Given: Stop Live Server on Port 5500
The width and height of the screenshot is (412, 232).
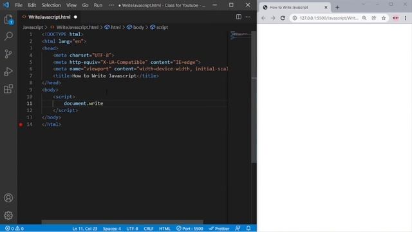Looking at the screenshot, I should 189,228.
